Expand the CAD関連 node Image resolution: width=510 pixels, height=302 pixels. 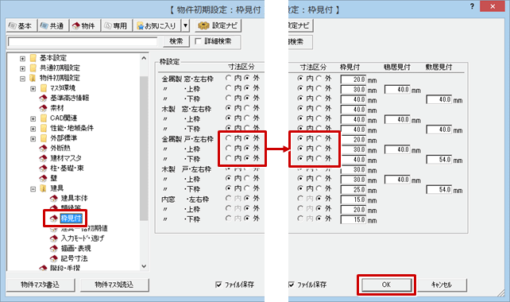tap(33, 118)
